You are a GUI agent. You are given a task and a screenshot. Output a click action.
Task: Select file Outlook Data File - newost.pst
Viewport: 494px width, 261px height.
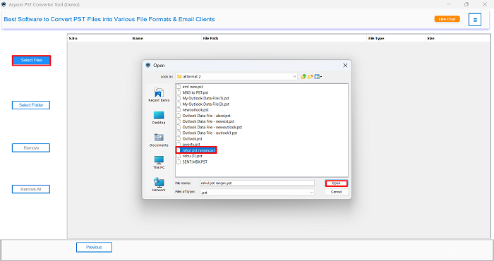tap(205, 121)
